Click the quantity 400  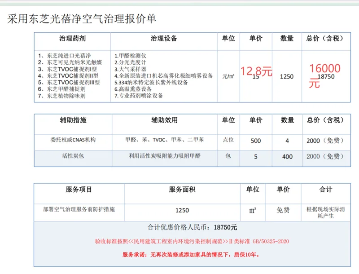pos(287,157)
